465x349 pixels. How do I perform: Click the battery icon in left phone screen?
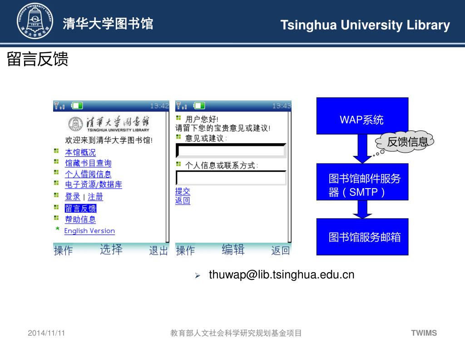coord(77,105)
